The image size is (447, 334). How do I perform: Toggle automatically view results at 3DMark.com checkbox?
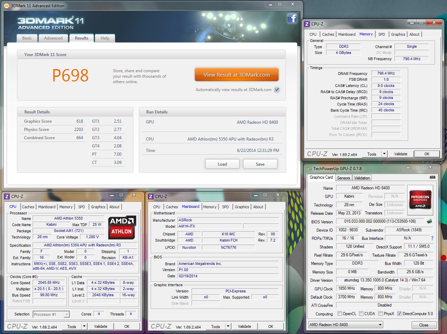(277, 90)
